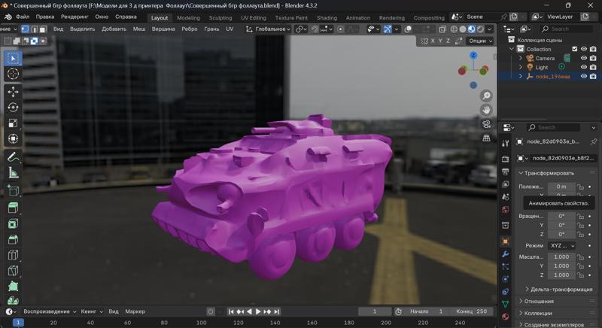Select the Loop Cut tool

point(13,255)
